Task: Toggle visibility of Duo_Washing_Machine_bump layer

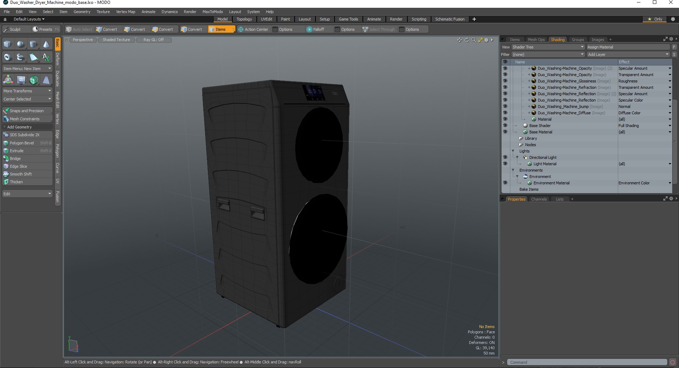Action: pos(505,107)
